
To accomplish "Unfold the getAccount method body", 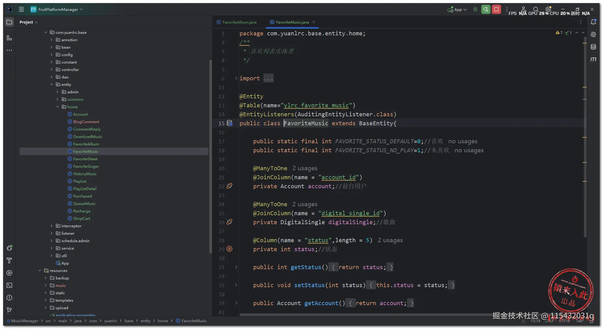I will point(236,303).
